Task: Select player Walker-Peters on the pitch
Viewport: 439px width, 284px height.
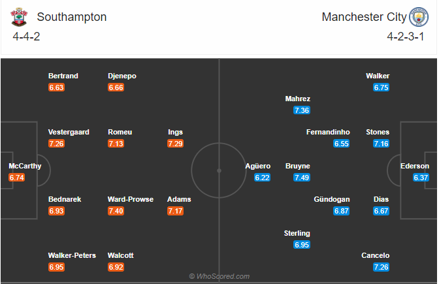Action: coord(73,255)
